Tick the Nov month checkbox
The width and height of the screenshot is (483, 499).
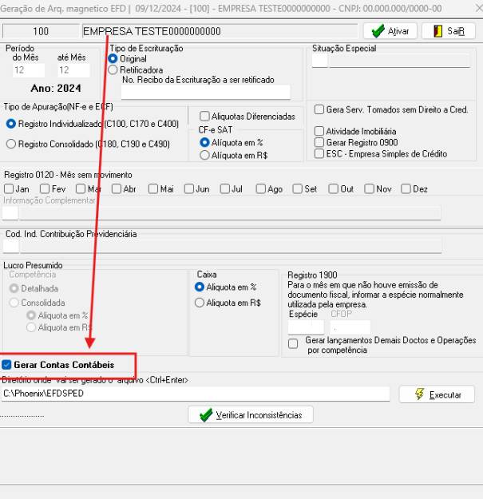pyautogui.click(x=370, y=188)
